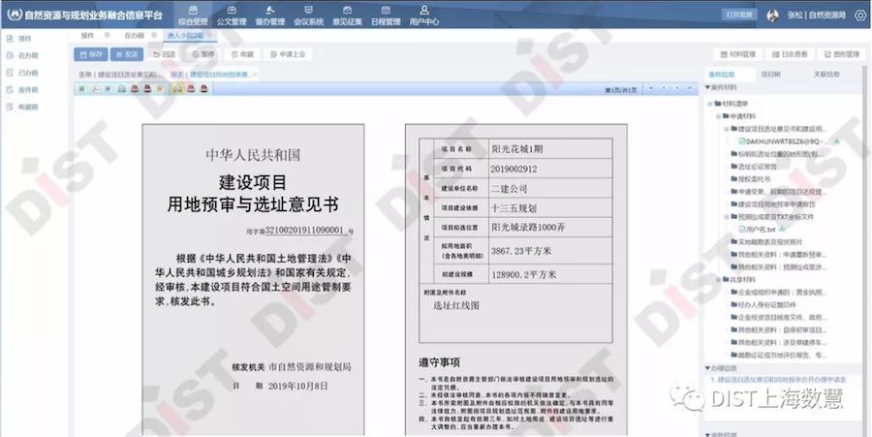Select the 经办人身份证复印件 folder
872x437 pixels.
point(763,304)
